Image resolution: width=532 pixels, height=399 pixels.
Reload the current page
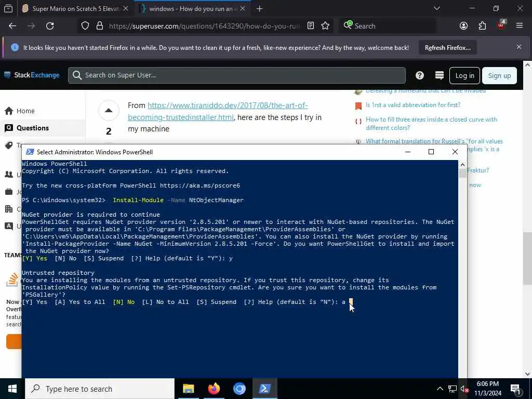tap(50, 26)
